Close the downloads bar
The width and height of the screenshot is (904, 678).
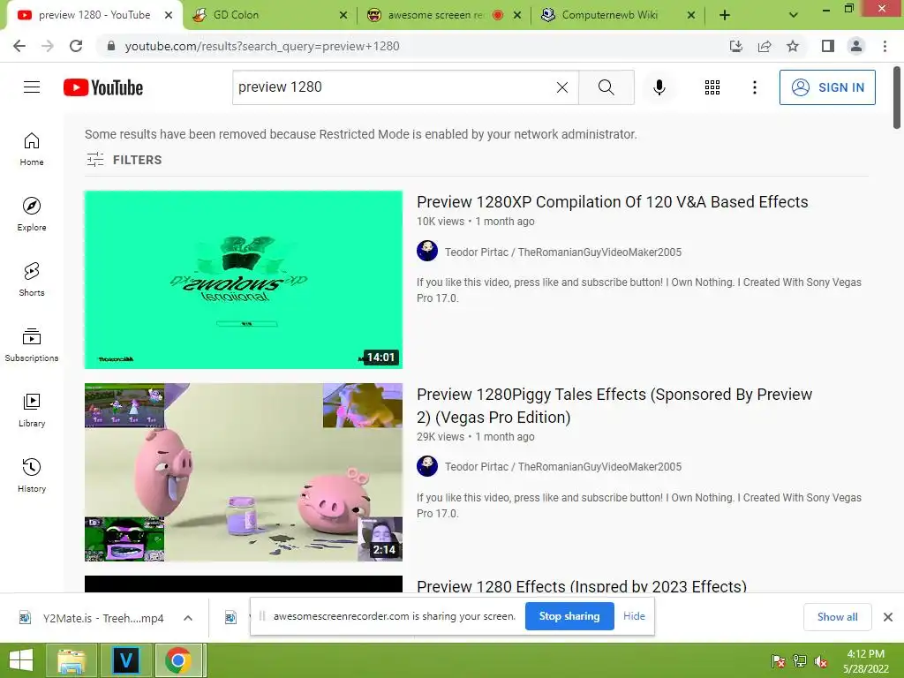(x=888, y=617)
